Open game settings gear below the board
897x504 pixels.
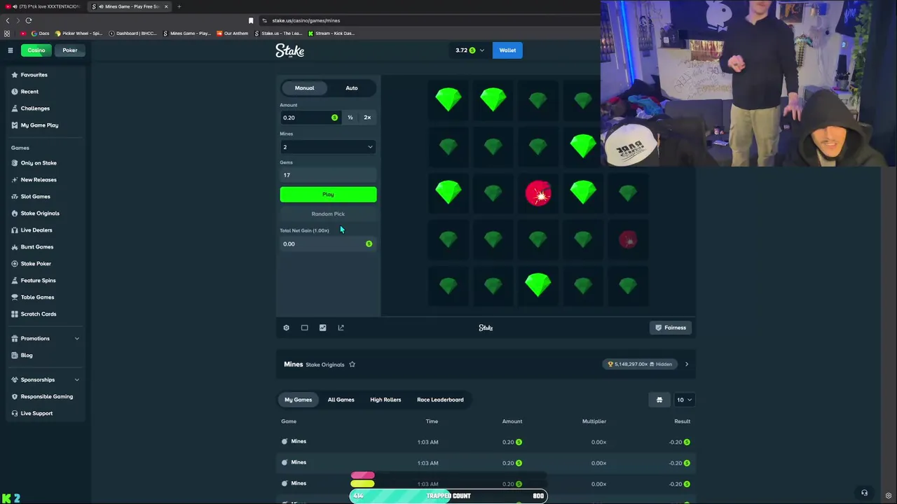click(286, 328)
